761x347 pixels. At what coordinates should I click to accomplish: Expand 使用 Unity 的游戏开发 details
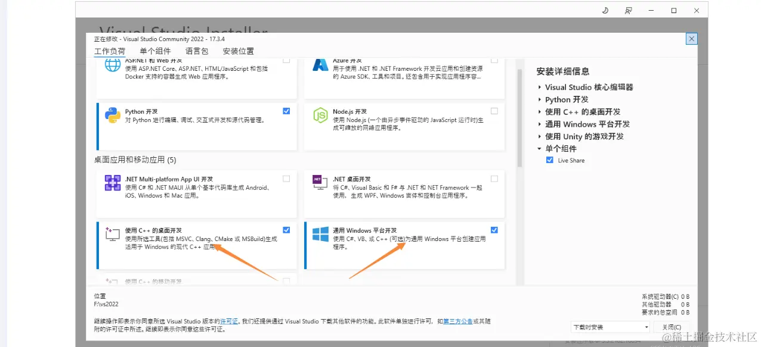[x=539, y=136]
